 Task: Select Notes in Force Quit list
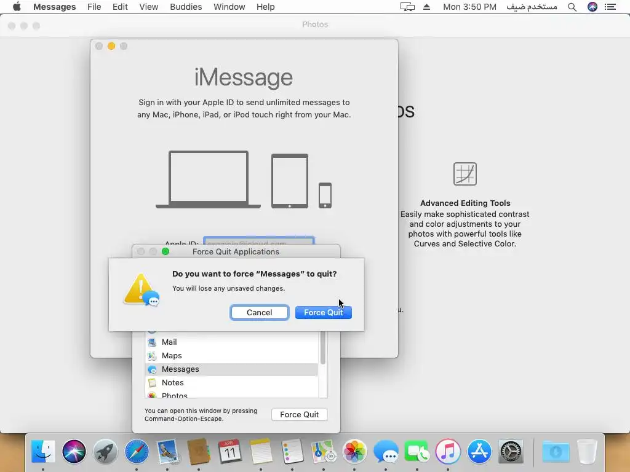coord(231,382)
